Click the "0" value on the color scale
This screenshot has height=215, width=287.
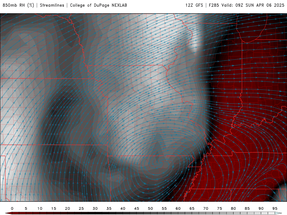[12, 209]
